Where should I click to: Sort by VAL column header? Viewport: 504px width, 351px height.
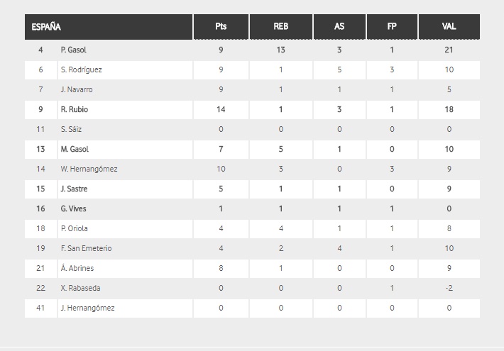[x=449, y=27]
